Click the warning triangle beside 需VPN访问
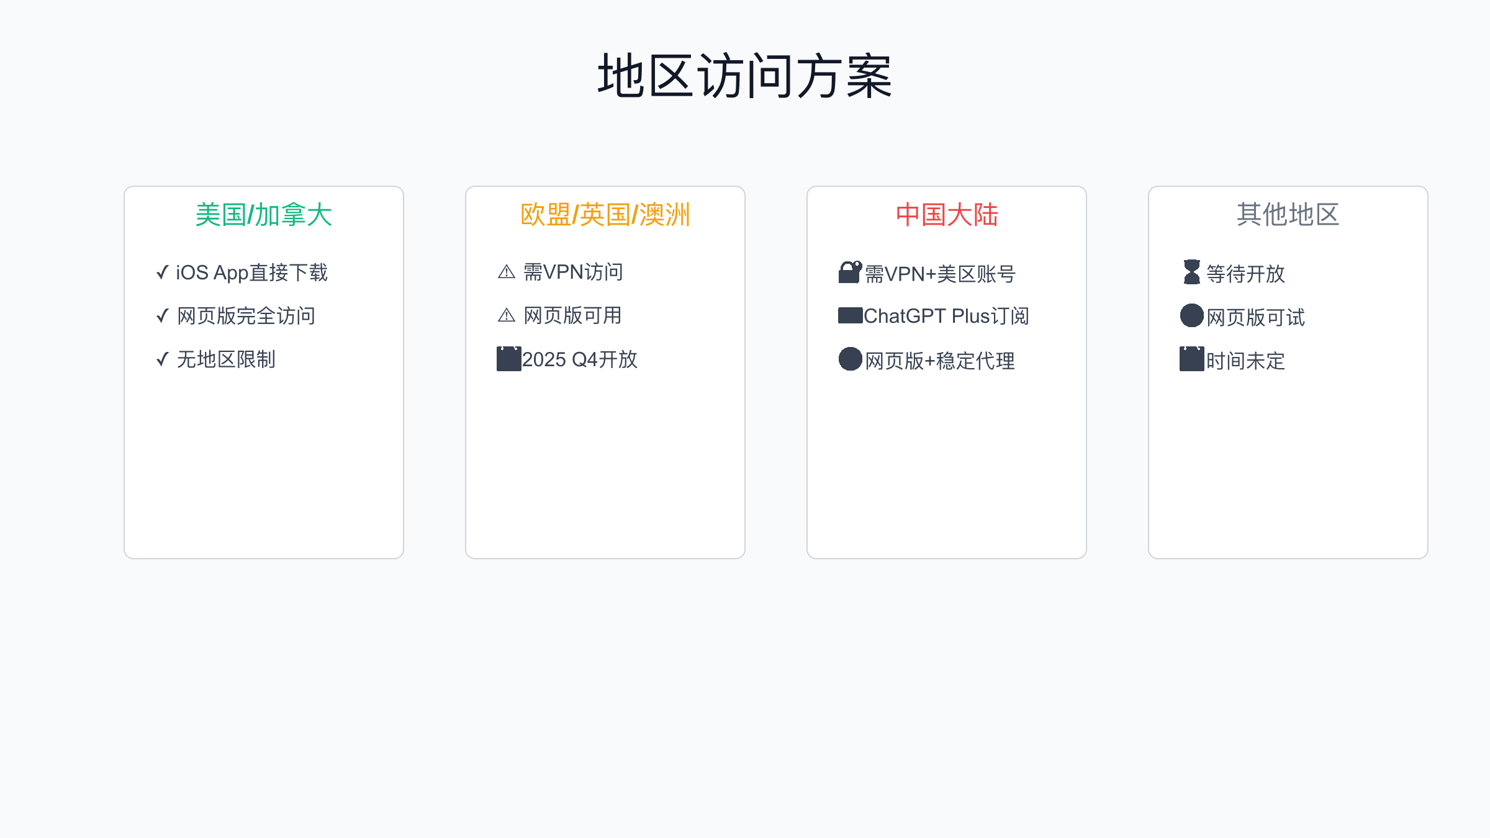Screen dimensions: 1490x838 pos(507,273)
